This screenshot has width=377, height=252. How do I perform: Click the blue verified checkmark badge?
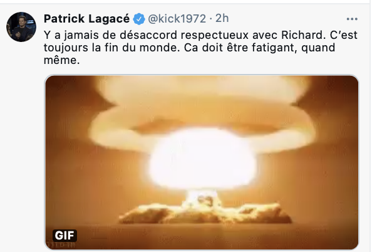pos(139,19)
